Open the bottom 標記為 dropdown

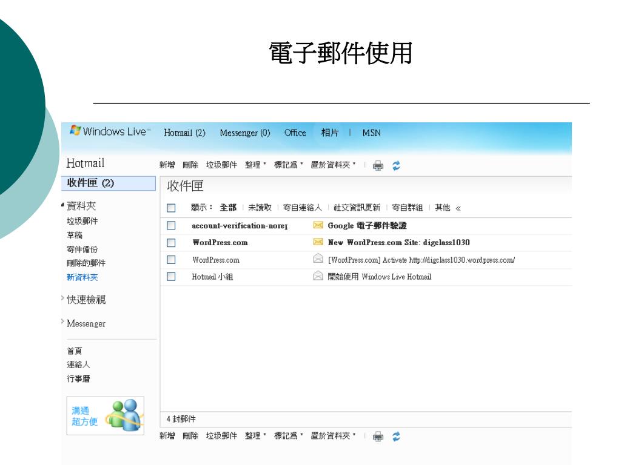[288, 436]
